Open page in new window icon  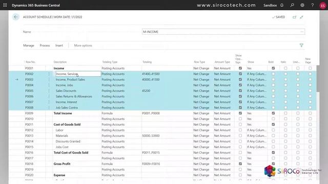point(294,17)
